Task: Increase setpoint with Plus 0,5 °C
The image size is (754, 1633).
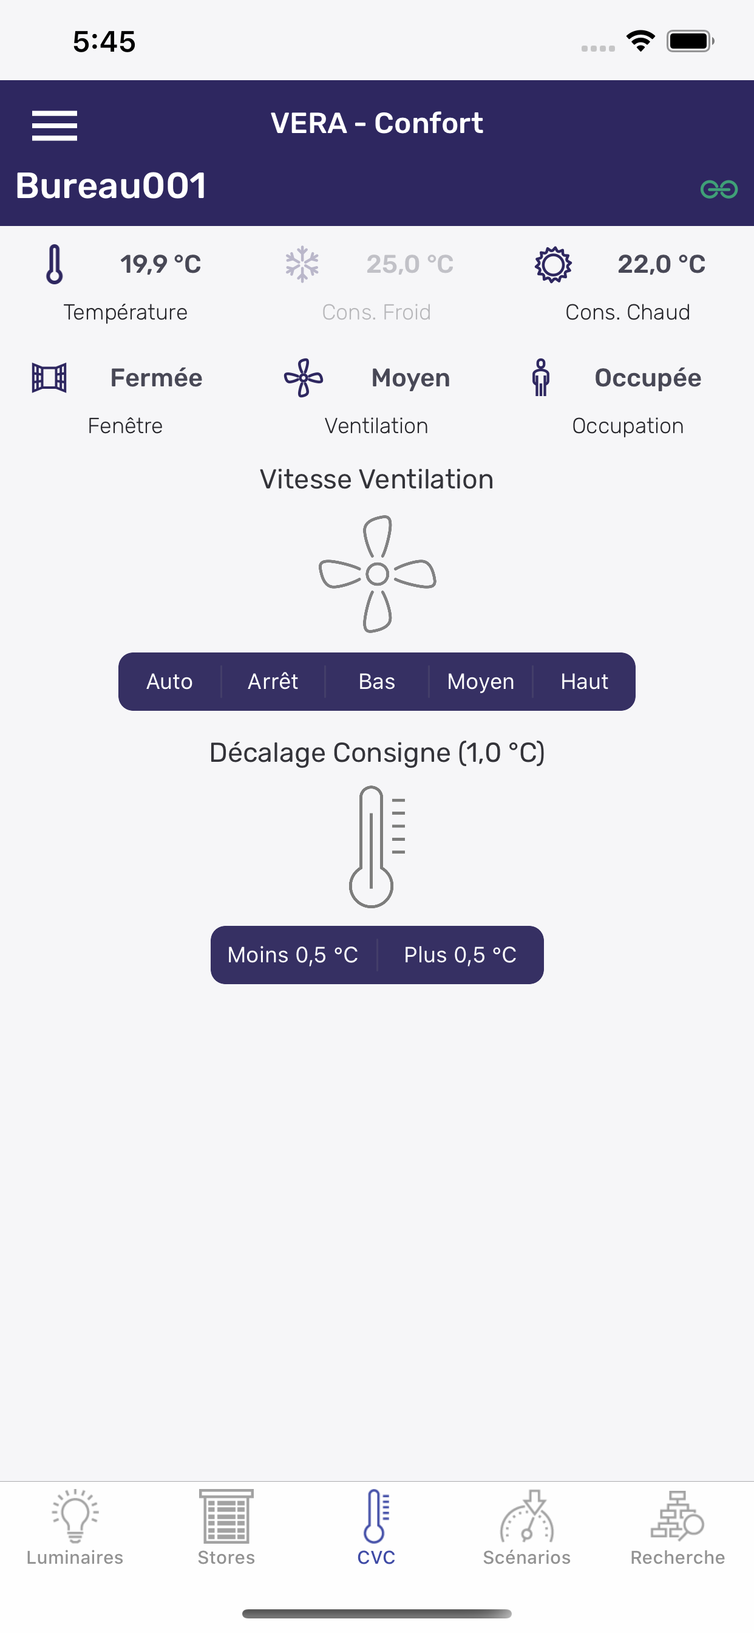Action: pos(460,954)
